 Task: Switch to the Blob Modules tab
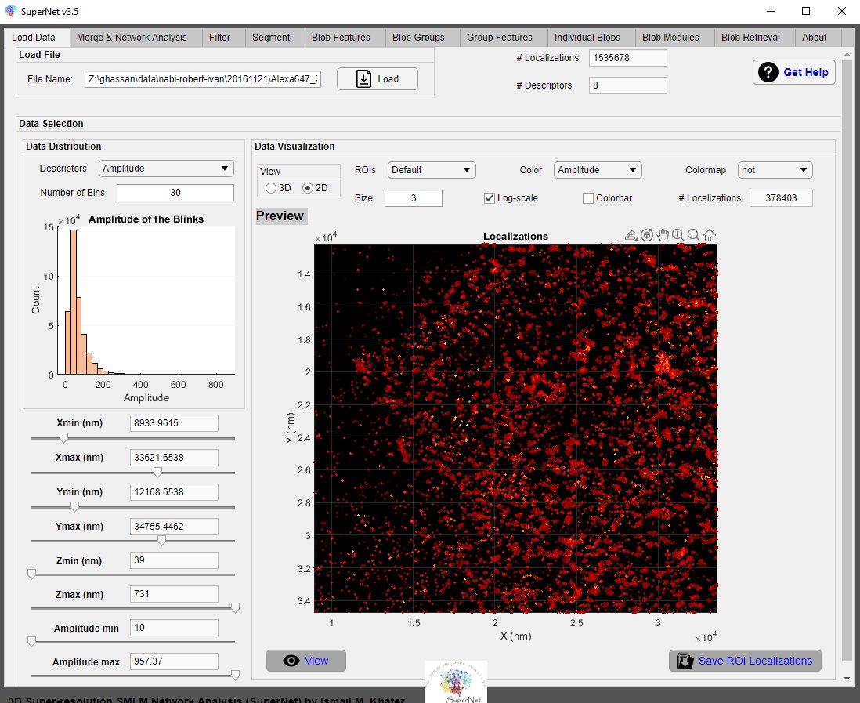tap(670, 38)
